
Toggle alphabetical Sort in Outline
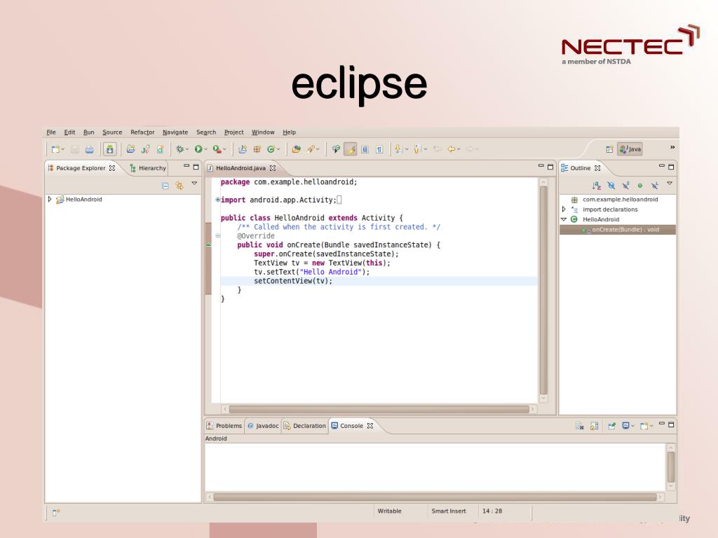(x=596, y=185)
